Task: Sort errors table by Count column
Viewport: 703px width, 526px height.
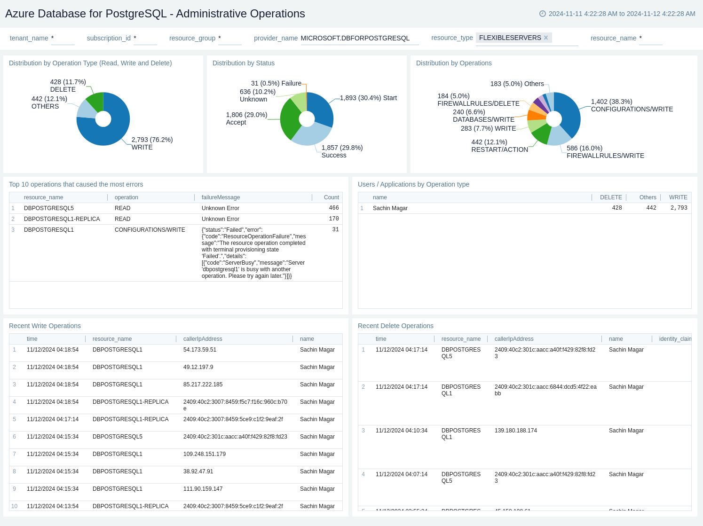Action: click(332, 197)
